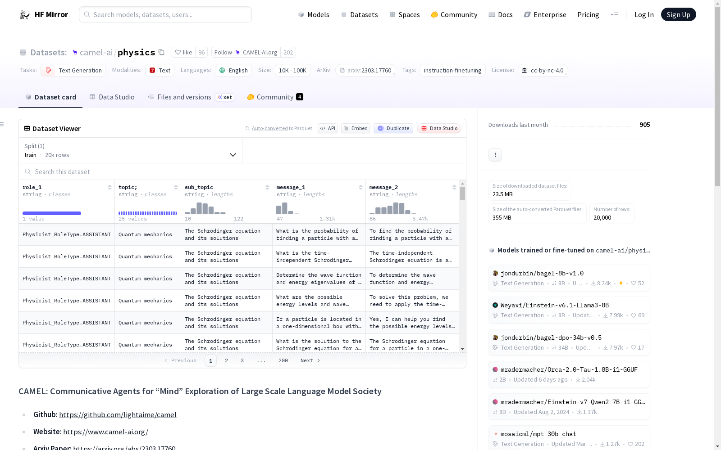The width and height of the screenshot is (721, 450).
Task: Open the www.camel-ai.org website link
Action: [x=105, y=432]
